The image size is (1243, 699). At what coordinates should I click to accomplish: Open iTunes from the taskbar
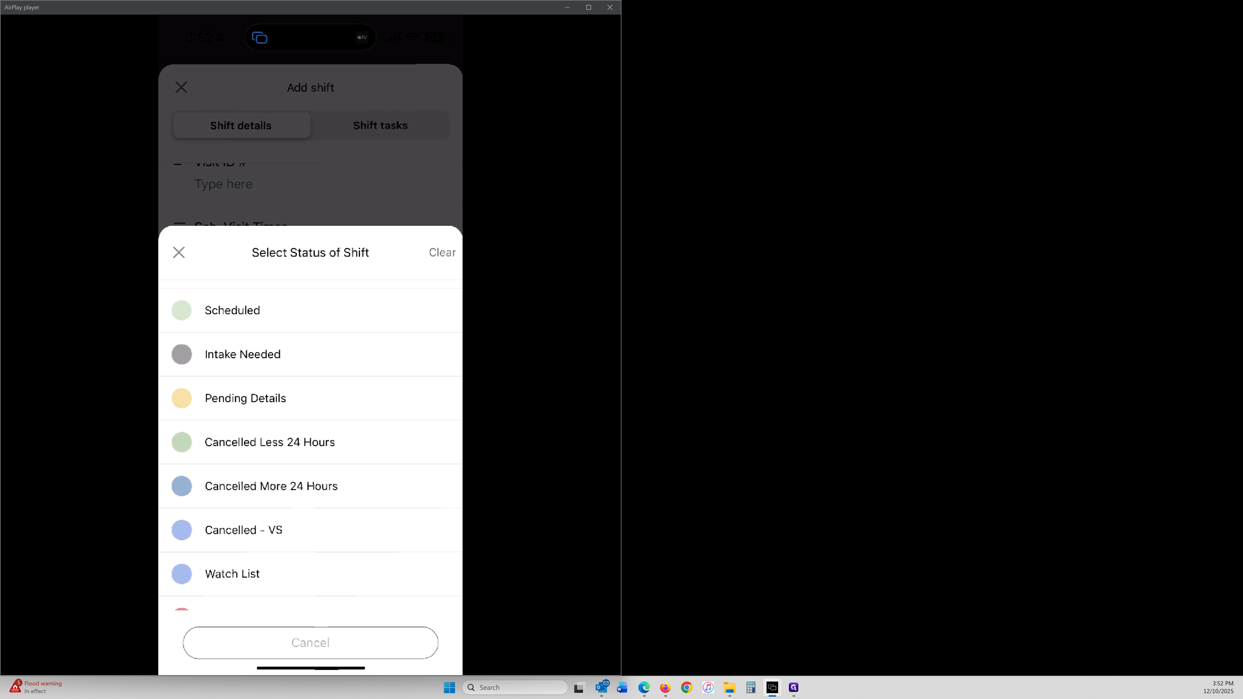coord(708,687)
